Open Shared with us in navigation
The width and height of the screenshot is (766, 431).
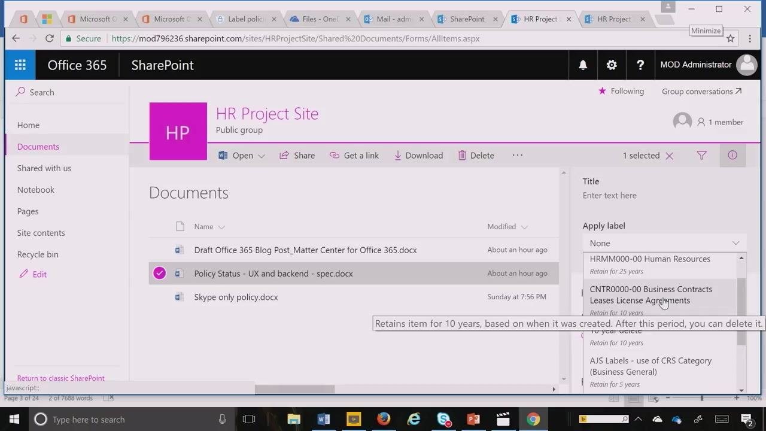pos(44,168)
